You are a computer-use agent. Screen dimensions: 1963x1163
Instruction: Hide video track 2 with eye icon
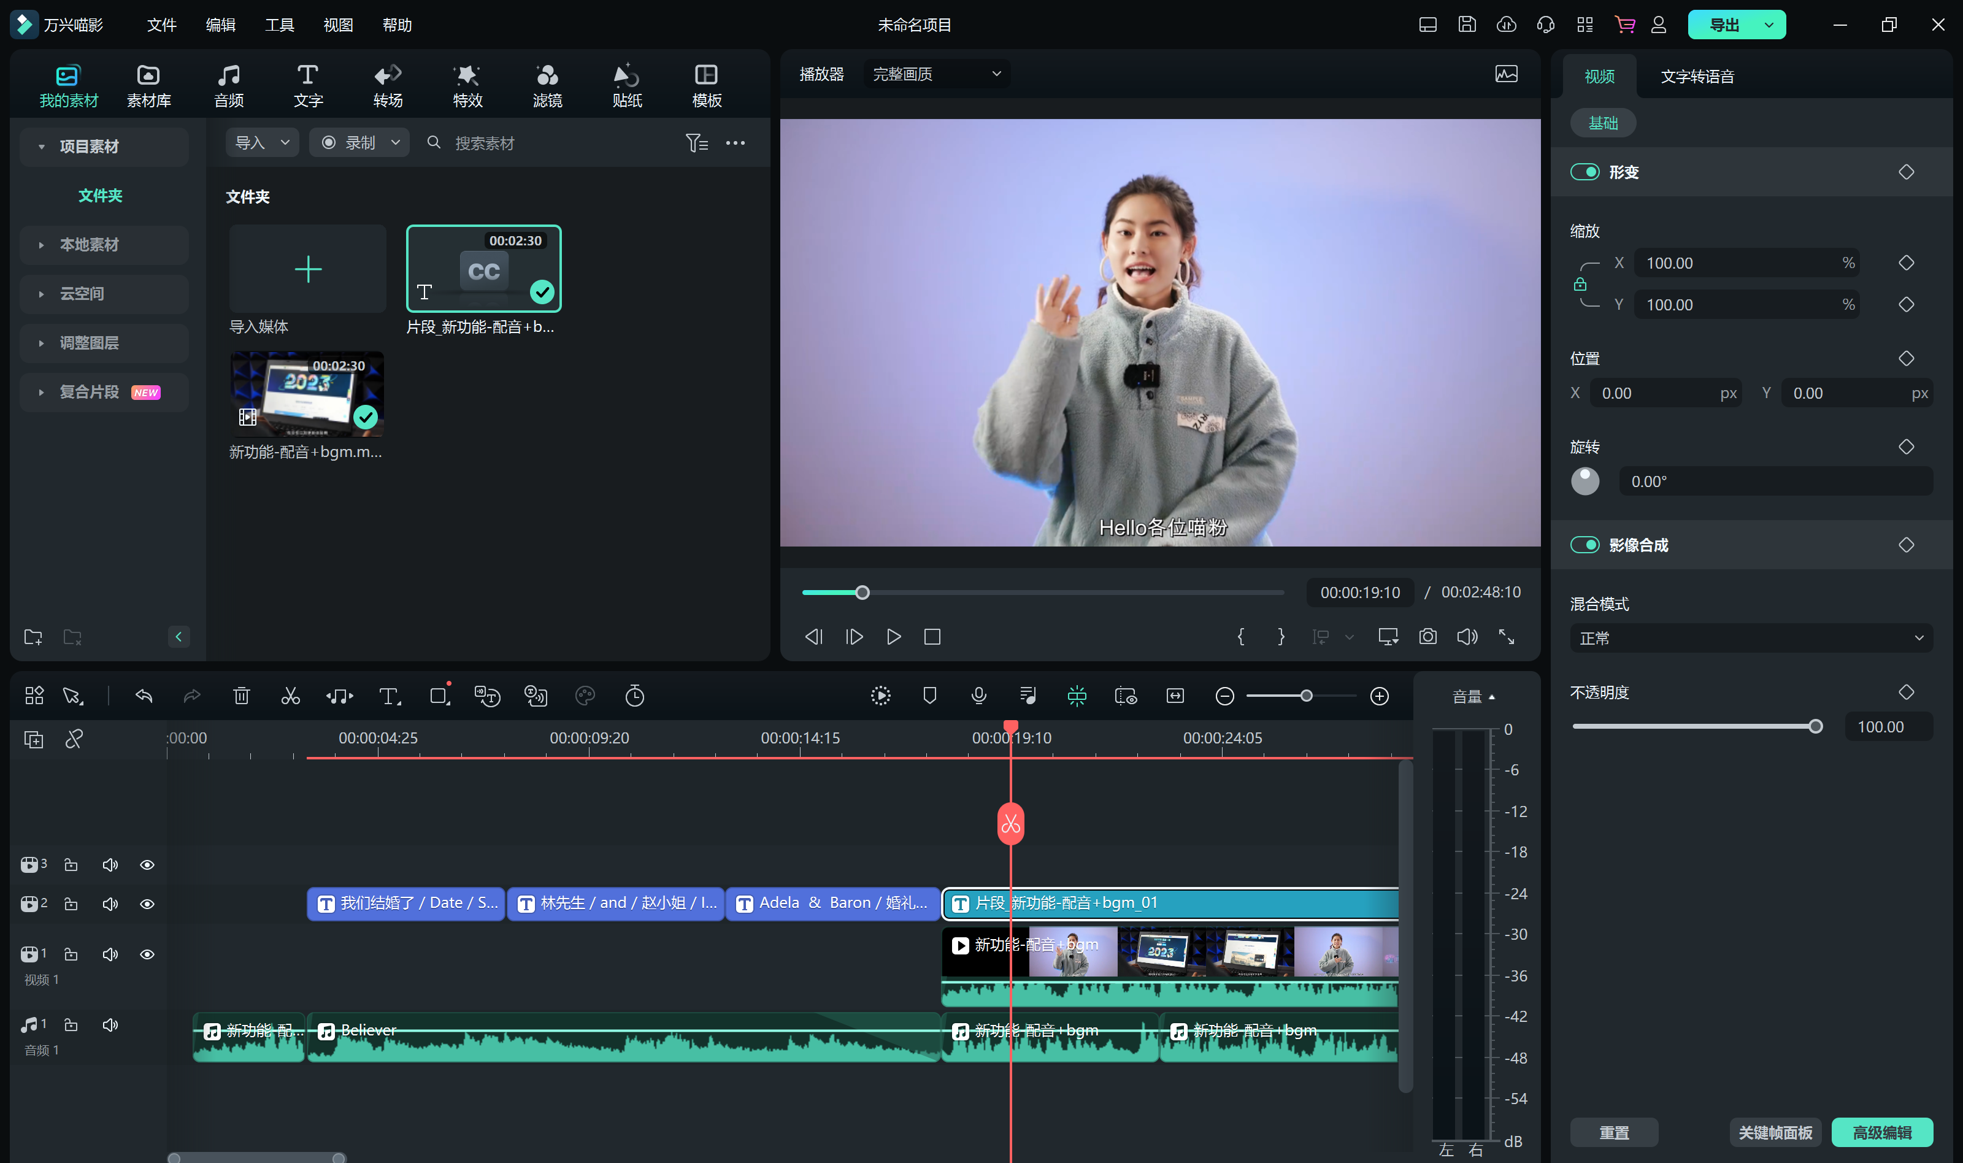pos(147,904)
